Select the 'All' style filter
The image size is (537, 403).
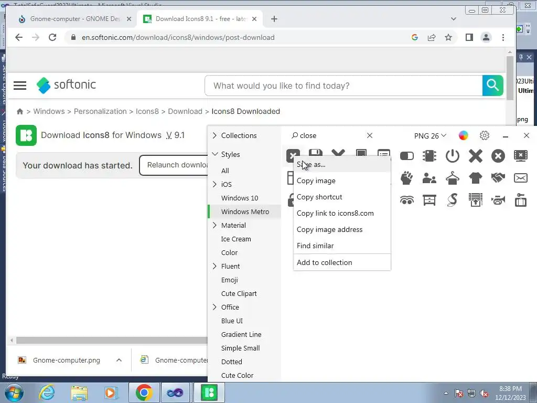[x=225, y=171]
